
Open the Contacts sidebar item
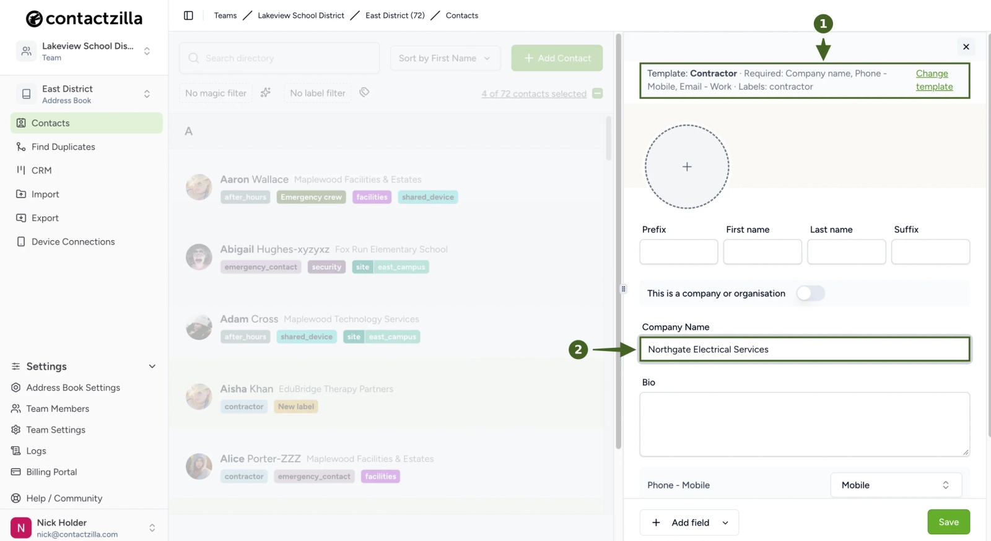[87, 123]
